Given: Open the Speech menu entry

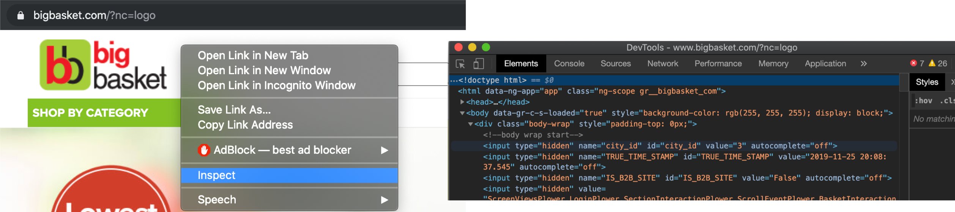Looking at the screenshot, I should point(289,200).
